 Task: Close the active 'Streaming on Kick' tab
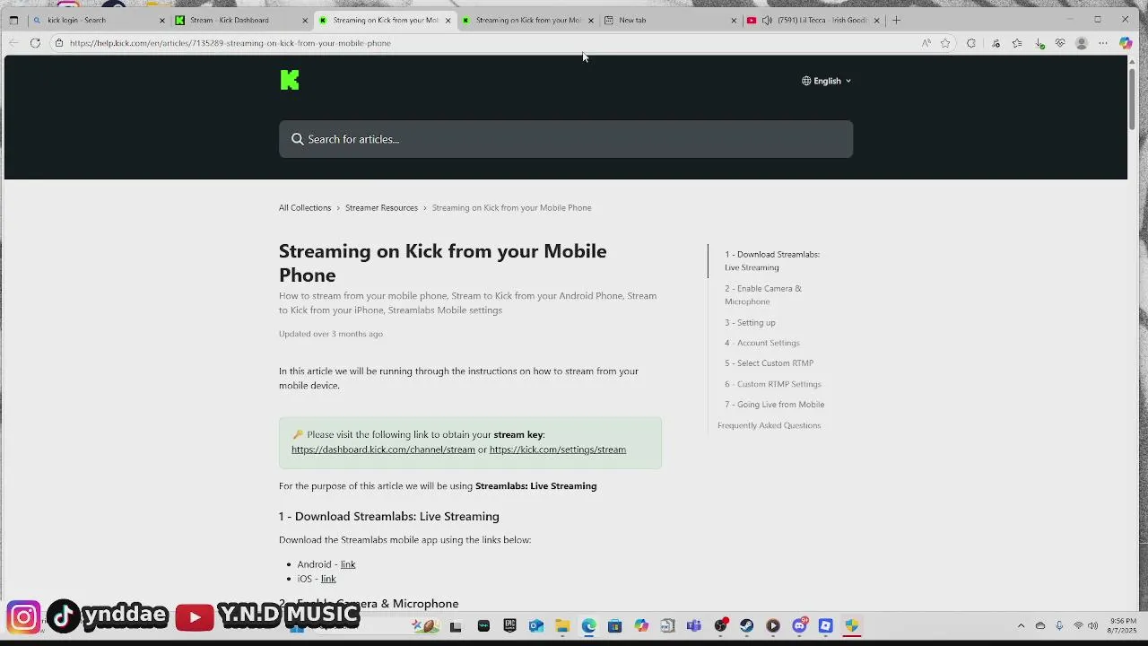[448, 20]
